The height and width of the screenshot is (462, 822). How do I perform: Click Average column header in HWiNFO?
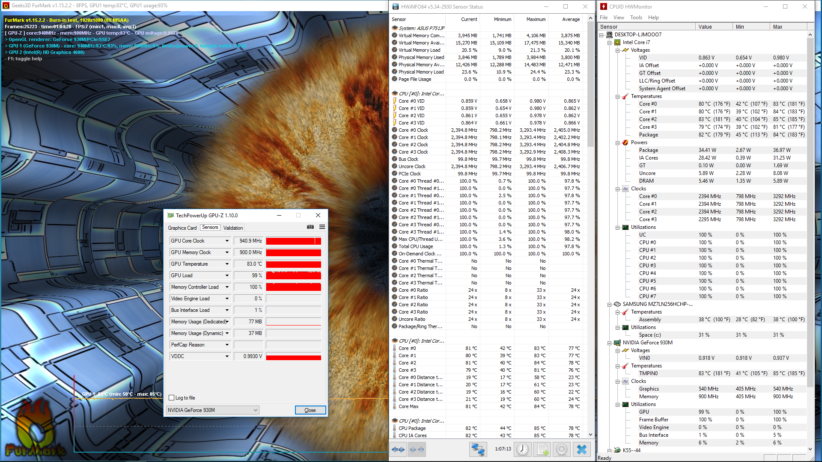(566, 19)
